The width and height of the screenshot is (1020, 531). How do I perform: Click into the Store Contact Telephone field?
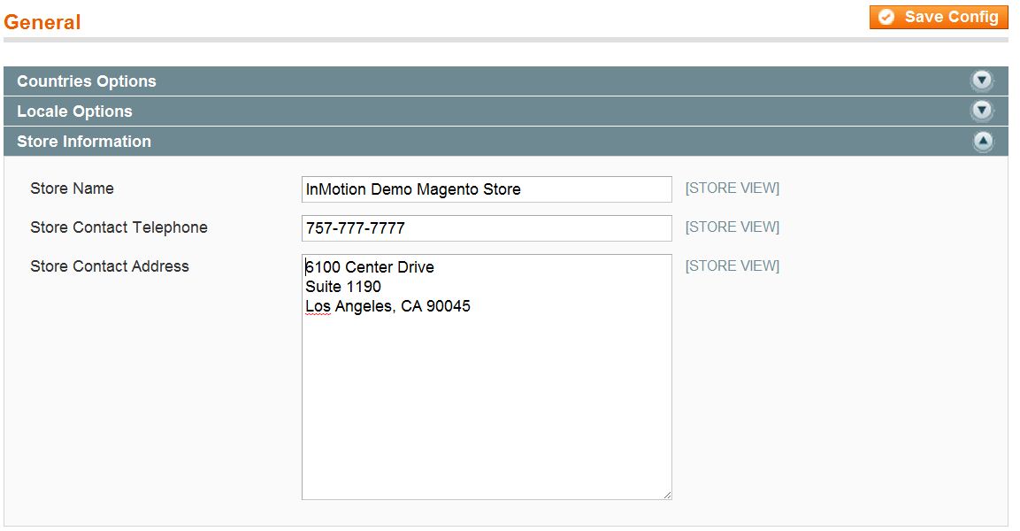pyautogui.click(x=487, y=228)
